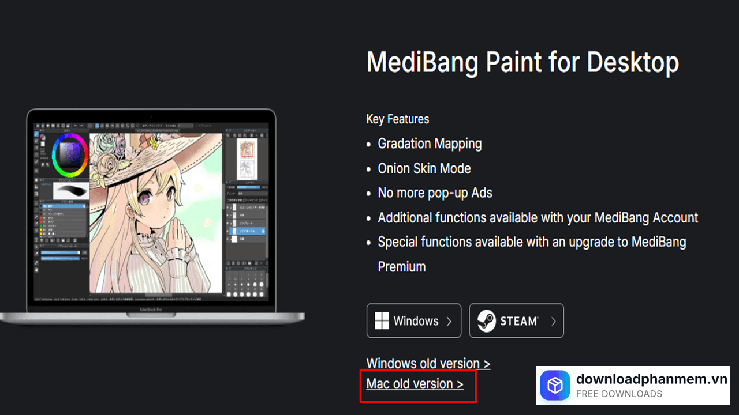
Task: Expand the arrow on the STEAM button
Action: coord(553,321)
